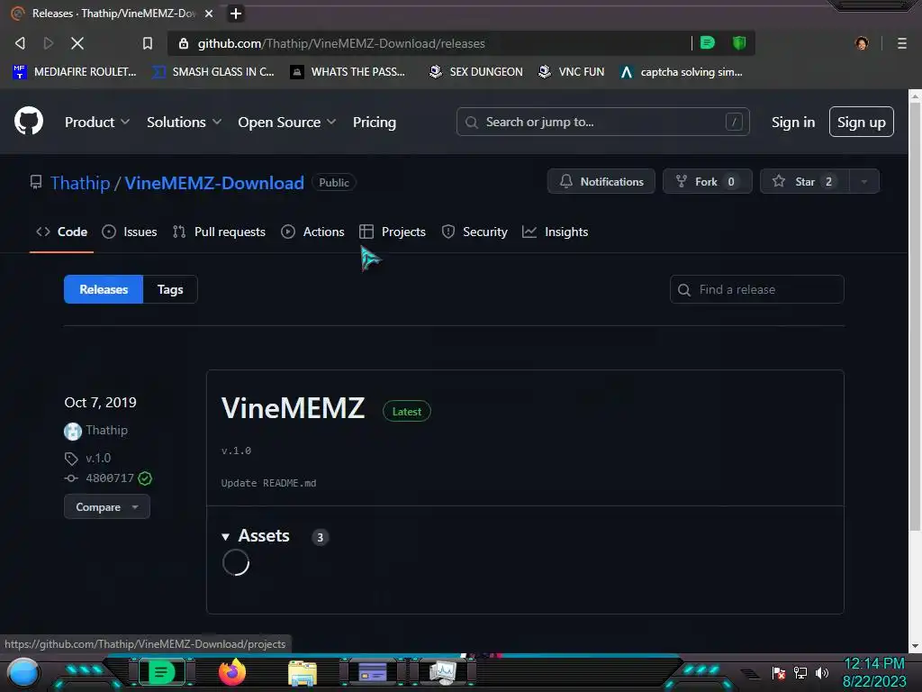The width and height of the screenshot is (922, 692).
Task: Open a new browser tab with plus
Action: coord(236,13)
